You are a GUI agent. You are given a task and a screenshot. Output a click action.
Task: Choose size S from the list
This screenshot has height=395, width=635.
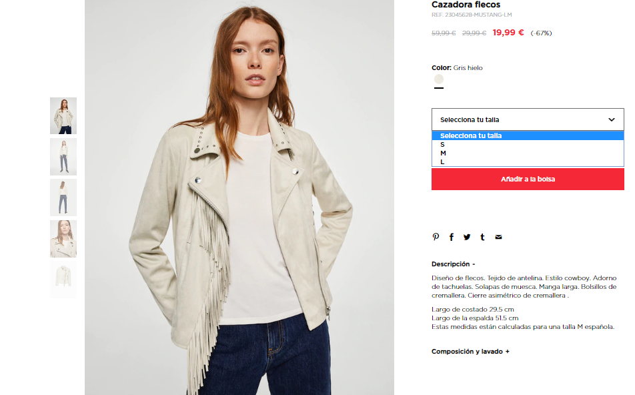point(528,144)
